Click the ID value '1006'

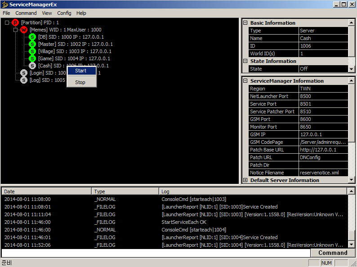pyautogui.click(x=323, y=46)
